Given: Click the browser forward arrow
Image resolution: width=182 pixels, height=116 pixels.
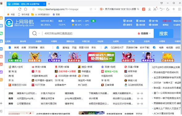Looking at the screenshot, I should [14, 9].
